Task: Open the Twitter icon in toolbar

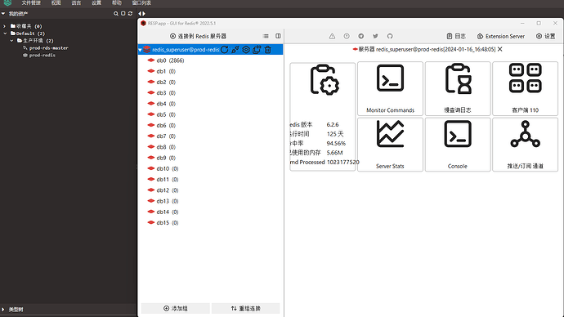Action: click(x=375, y=36)
